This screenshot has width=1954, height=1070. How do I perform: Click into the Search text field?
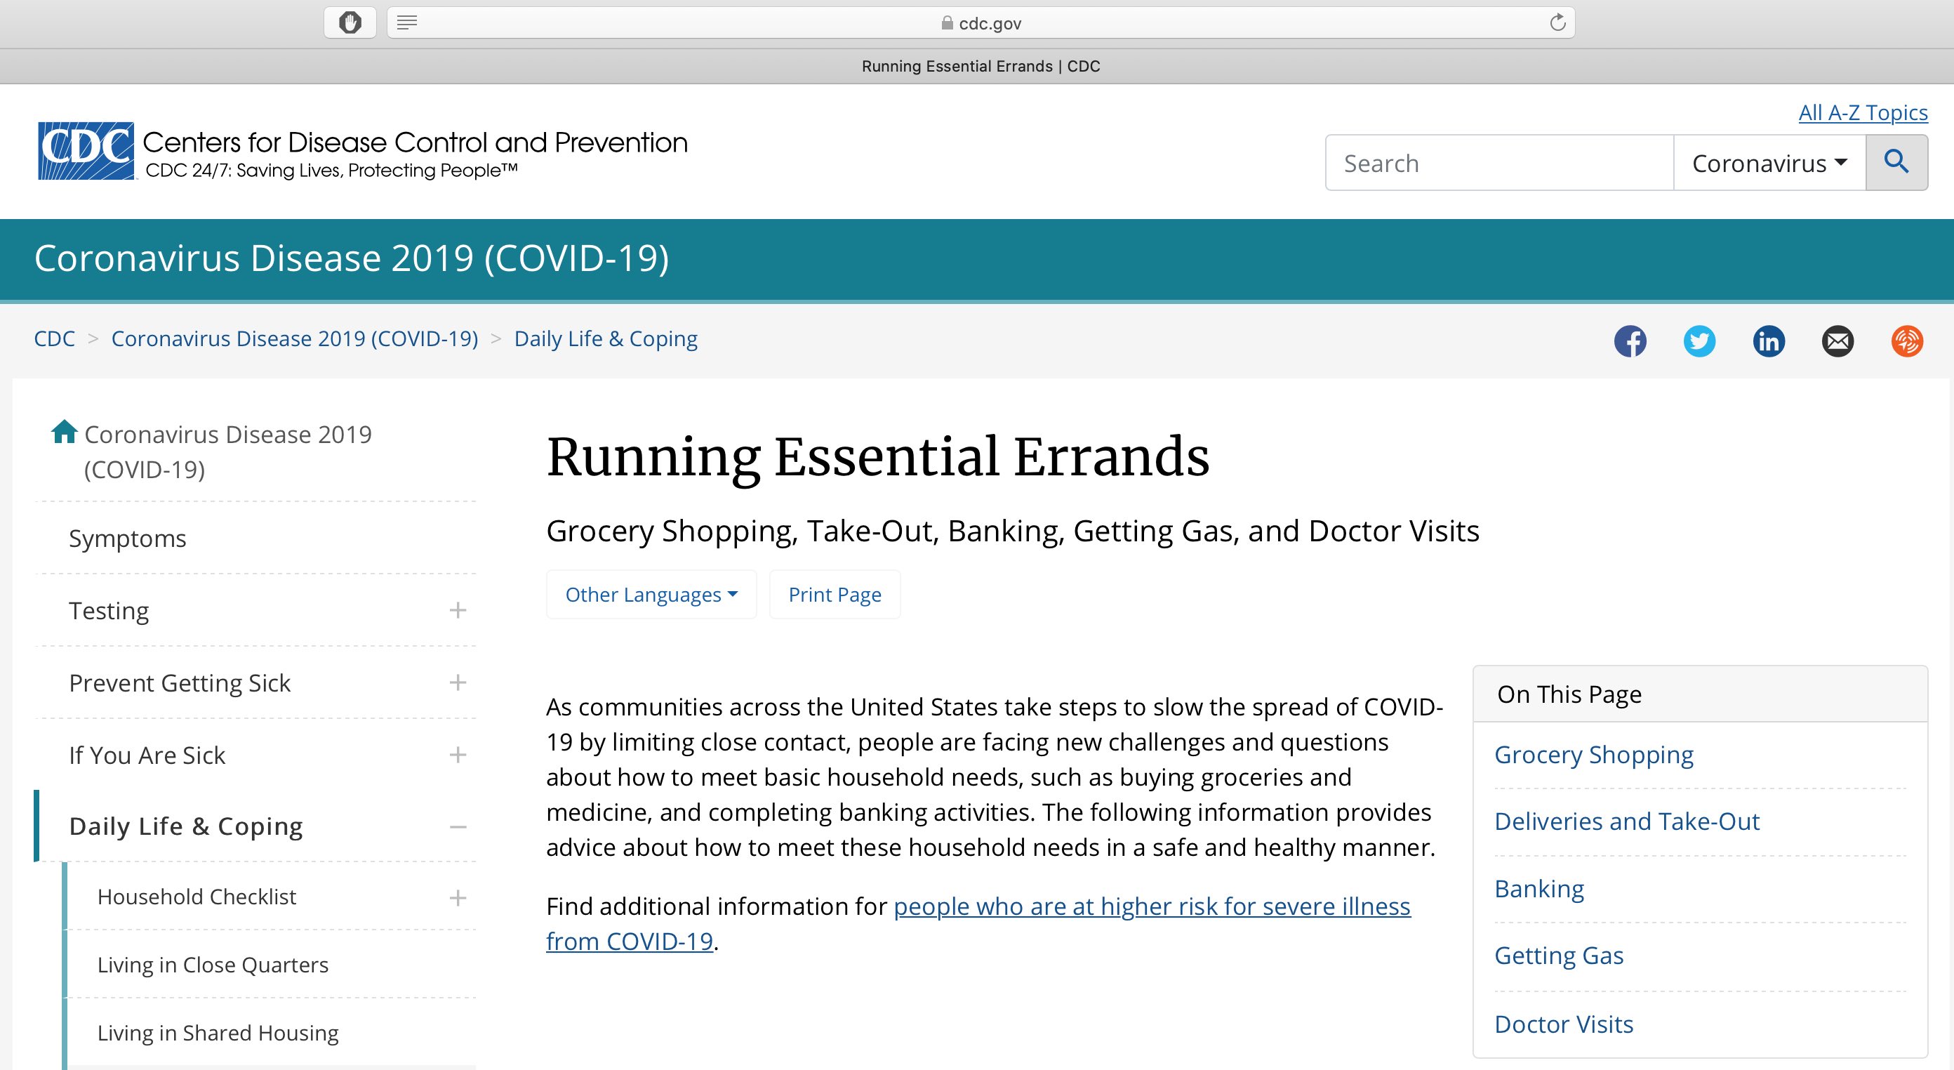pos(1498,163)
